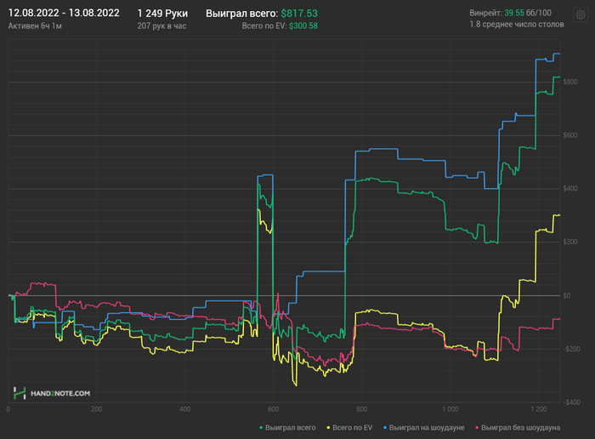The width and height of the screenshot is (595, 439).
Task: Click the 400 x-axis tick label
Action: 184,409
